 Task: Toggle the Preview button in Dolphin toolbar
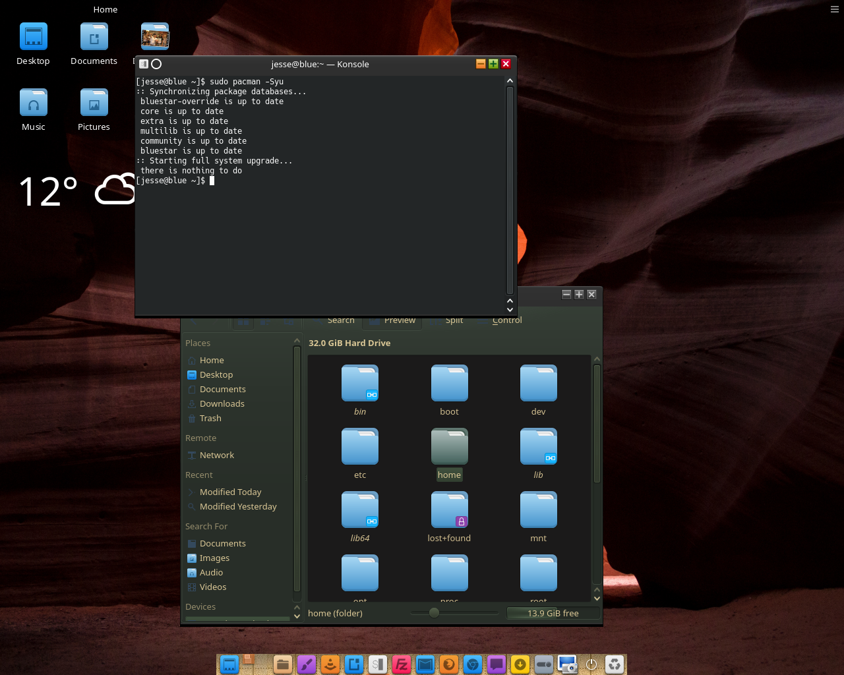(392, 320)
